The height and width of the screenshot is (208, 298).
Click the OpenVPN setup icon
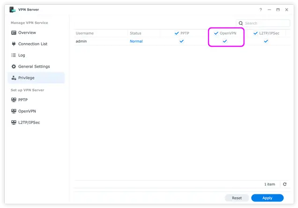click(x=14, y=111)
